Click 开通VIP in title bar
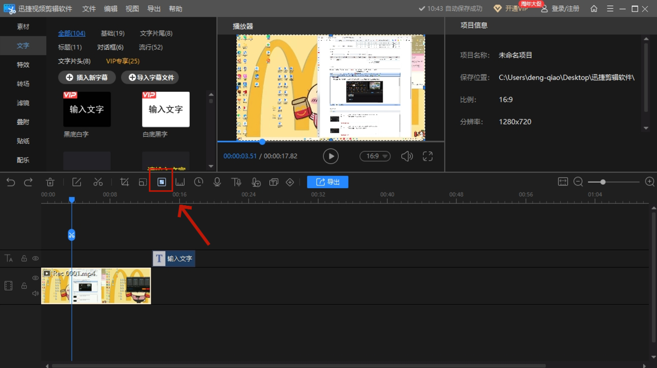The height and width of the screenshot is (368, 657). [x=511, y=9]
